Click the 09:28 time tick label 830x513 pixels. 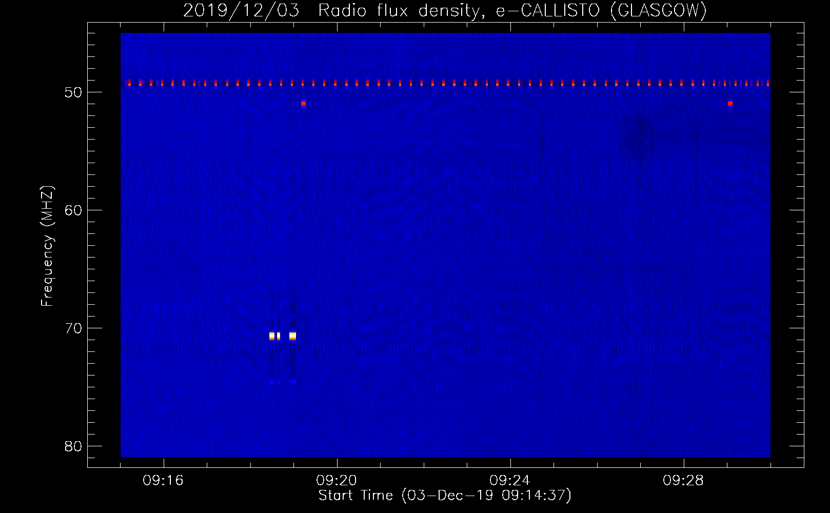pyautogui.click(x=683, y=481)
